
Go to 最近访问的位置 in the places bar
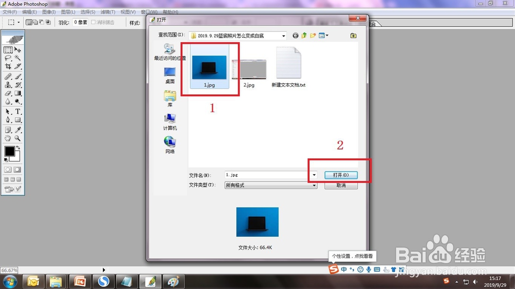tap(170, 52)
